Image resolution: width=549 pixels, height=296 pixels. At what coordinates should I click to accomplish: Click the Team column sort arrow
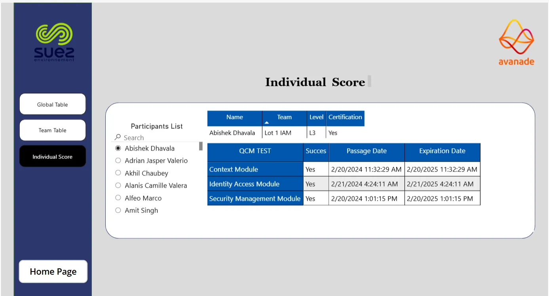tap(267, 123)
